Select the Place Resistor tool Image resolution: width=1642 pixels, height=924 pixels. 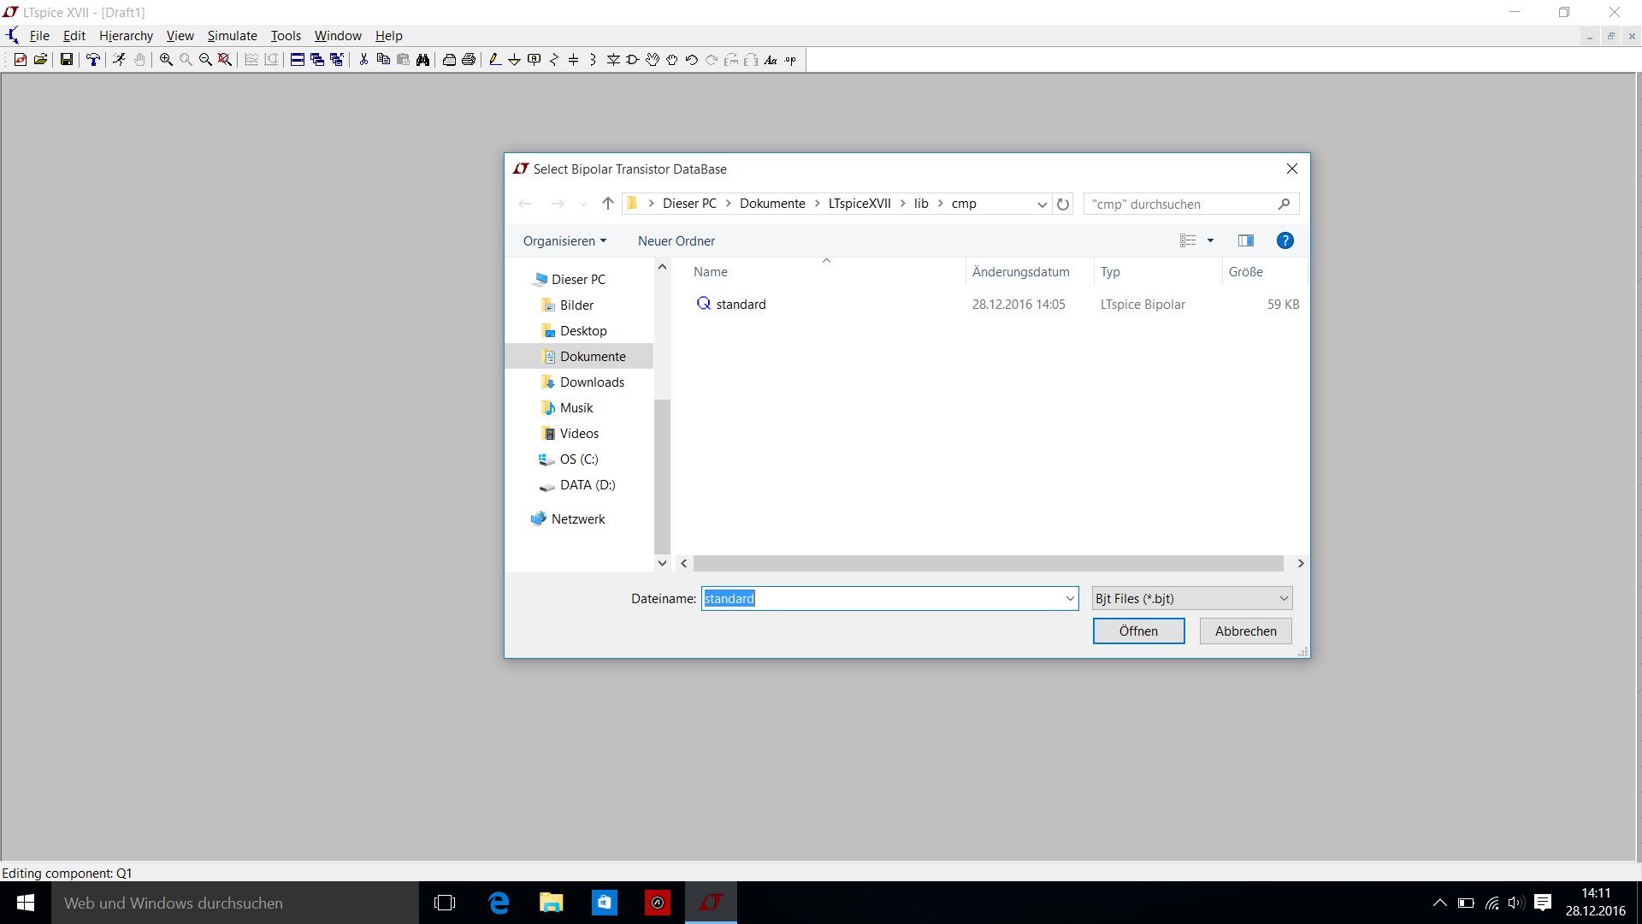[x=554, y=60]
